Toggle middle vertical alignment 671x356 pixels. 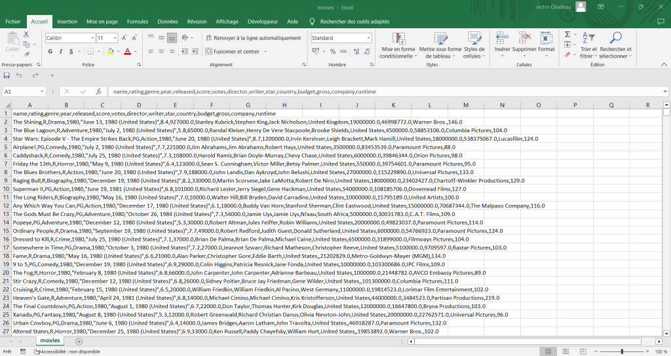point(161,37)
